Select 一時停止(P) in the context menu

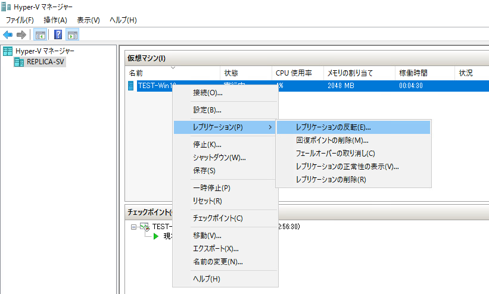(225, 188)
